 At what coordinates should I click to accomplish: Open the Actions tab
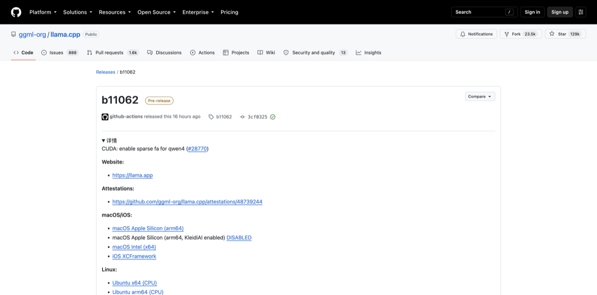(202, 53)
